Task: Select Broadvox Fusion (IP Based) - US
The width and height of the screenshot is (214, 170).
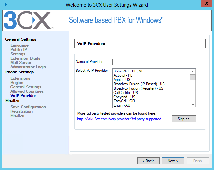Action: coord(139,84)
